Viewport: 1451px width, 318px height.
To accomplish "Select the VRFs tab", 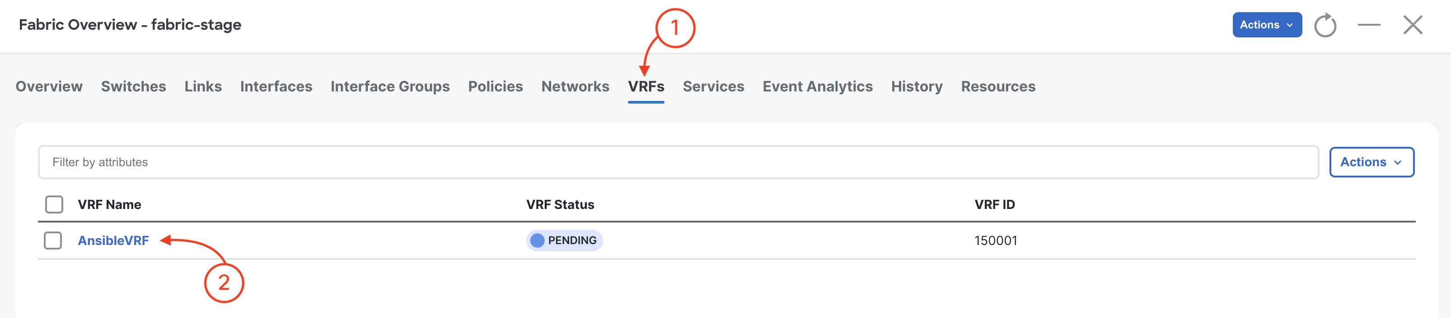I will tap(646, 86).
